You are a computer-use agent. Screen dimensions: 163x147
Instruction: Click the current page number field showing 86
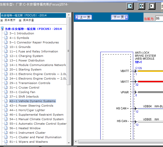click(159, 19)
